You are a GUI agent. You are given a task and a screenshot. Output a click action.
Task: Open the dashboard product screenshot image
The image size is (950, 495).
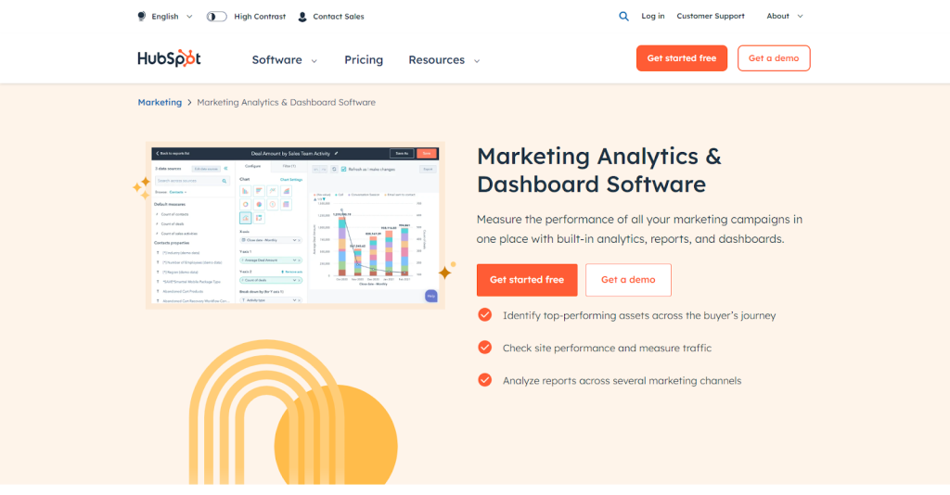(x=295, y=225)
